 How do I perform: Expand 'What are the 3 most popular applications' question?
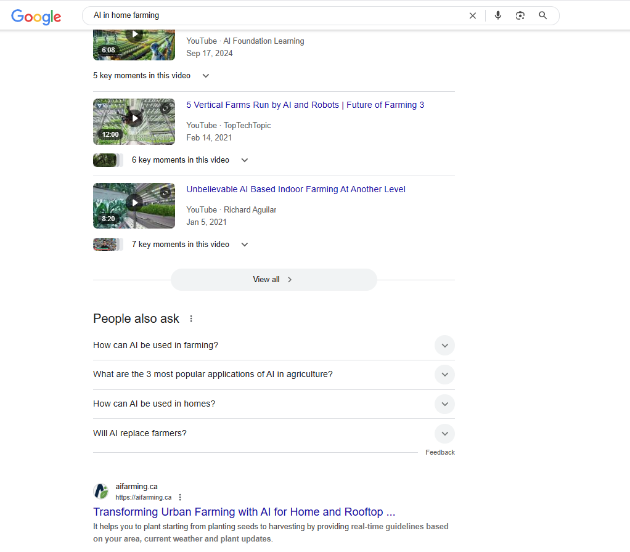coord(274,374)
